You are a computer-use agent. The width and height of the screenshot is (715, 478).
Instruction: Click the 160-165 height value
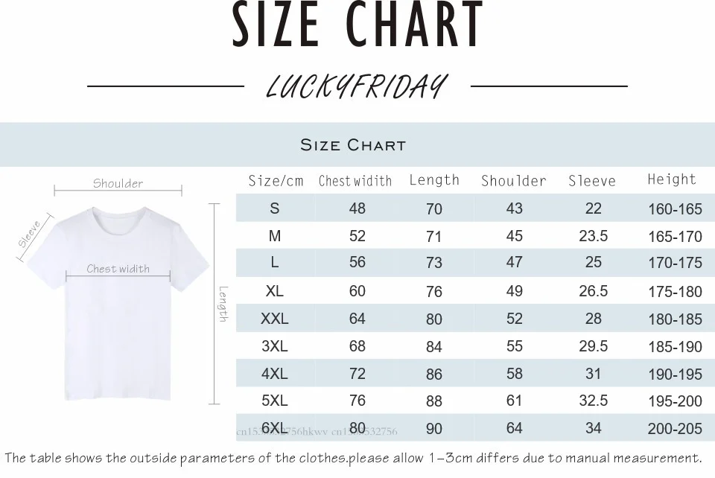pyautogui.click(x=675, y=209)
